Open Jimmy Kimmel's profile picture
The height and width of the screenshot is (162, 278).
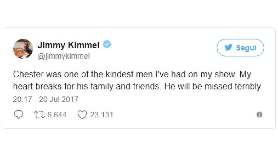[23, 49]
